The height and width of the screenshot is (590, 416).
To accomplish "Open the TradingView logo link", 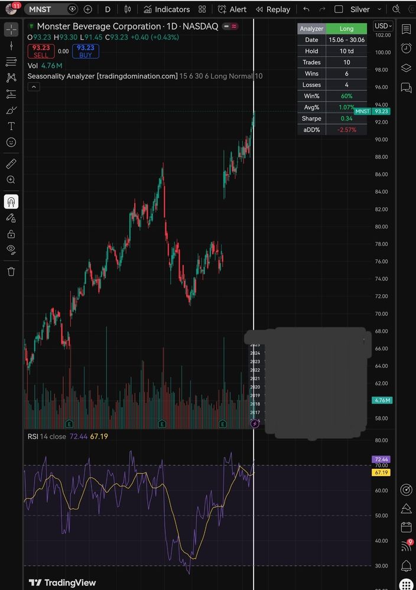I will 63,583.
